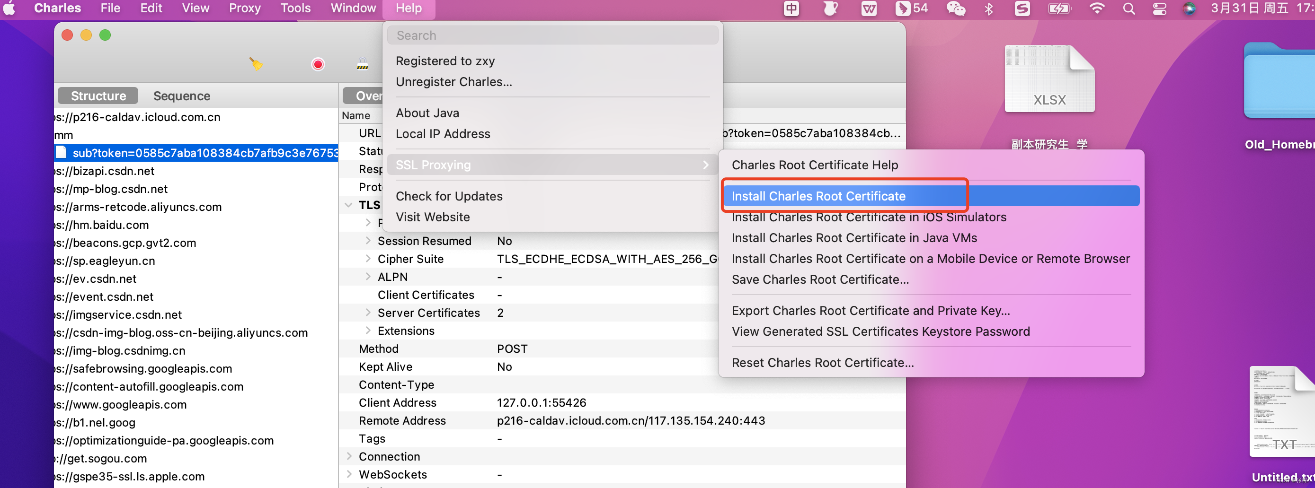The image size is (1315, 488).
Task: Switch to the Sequence tab
Action: tap(182, 96)
